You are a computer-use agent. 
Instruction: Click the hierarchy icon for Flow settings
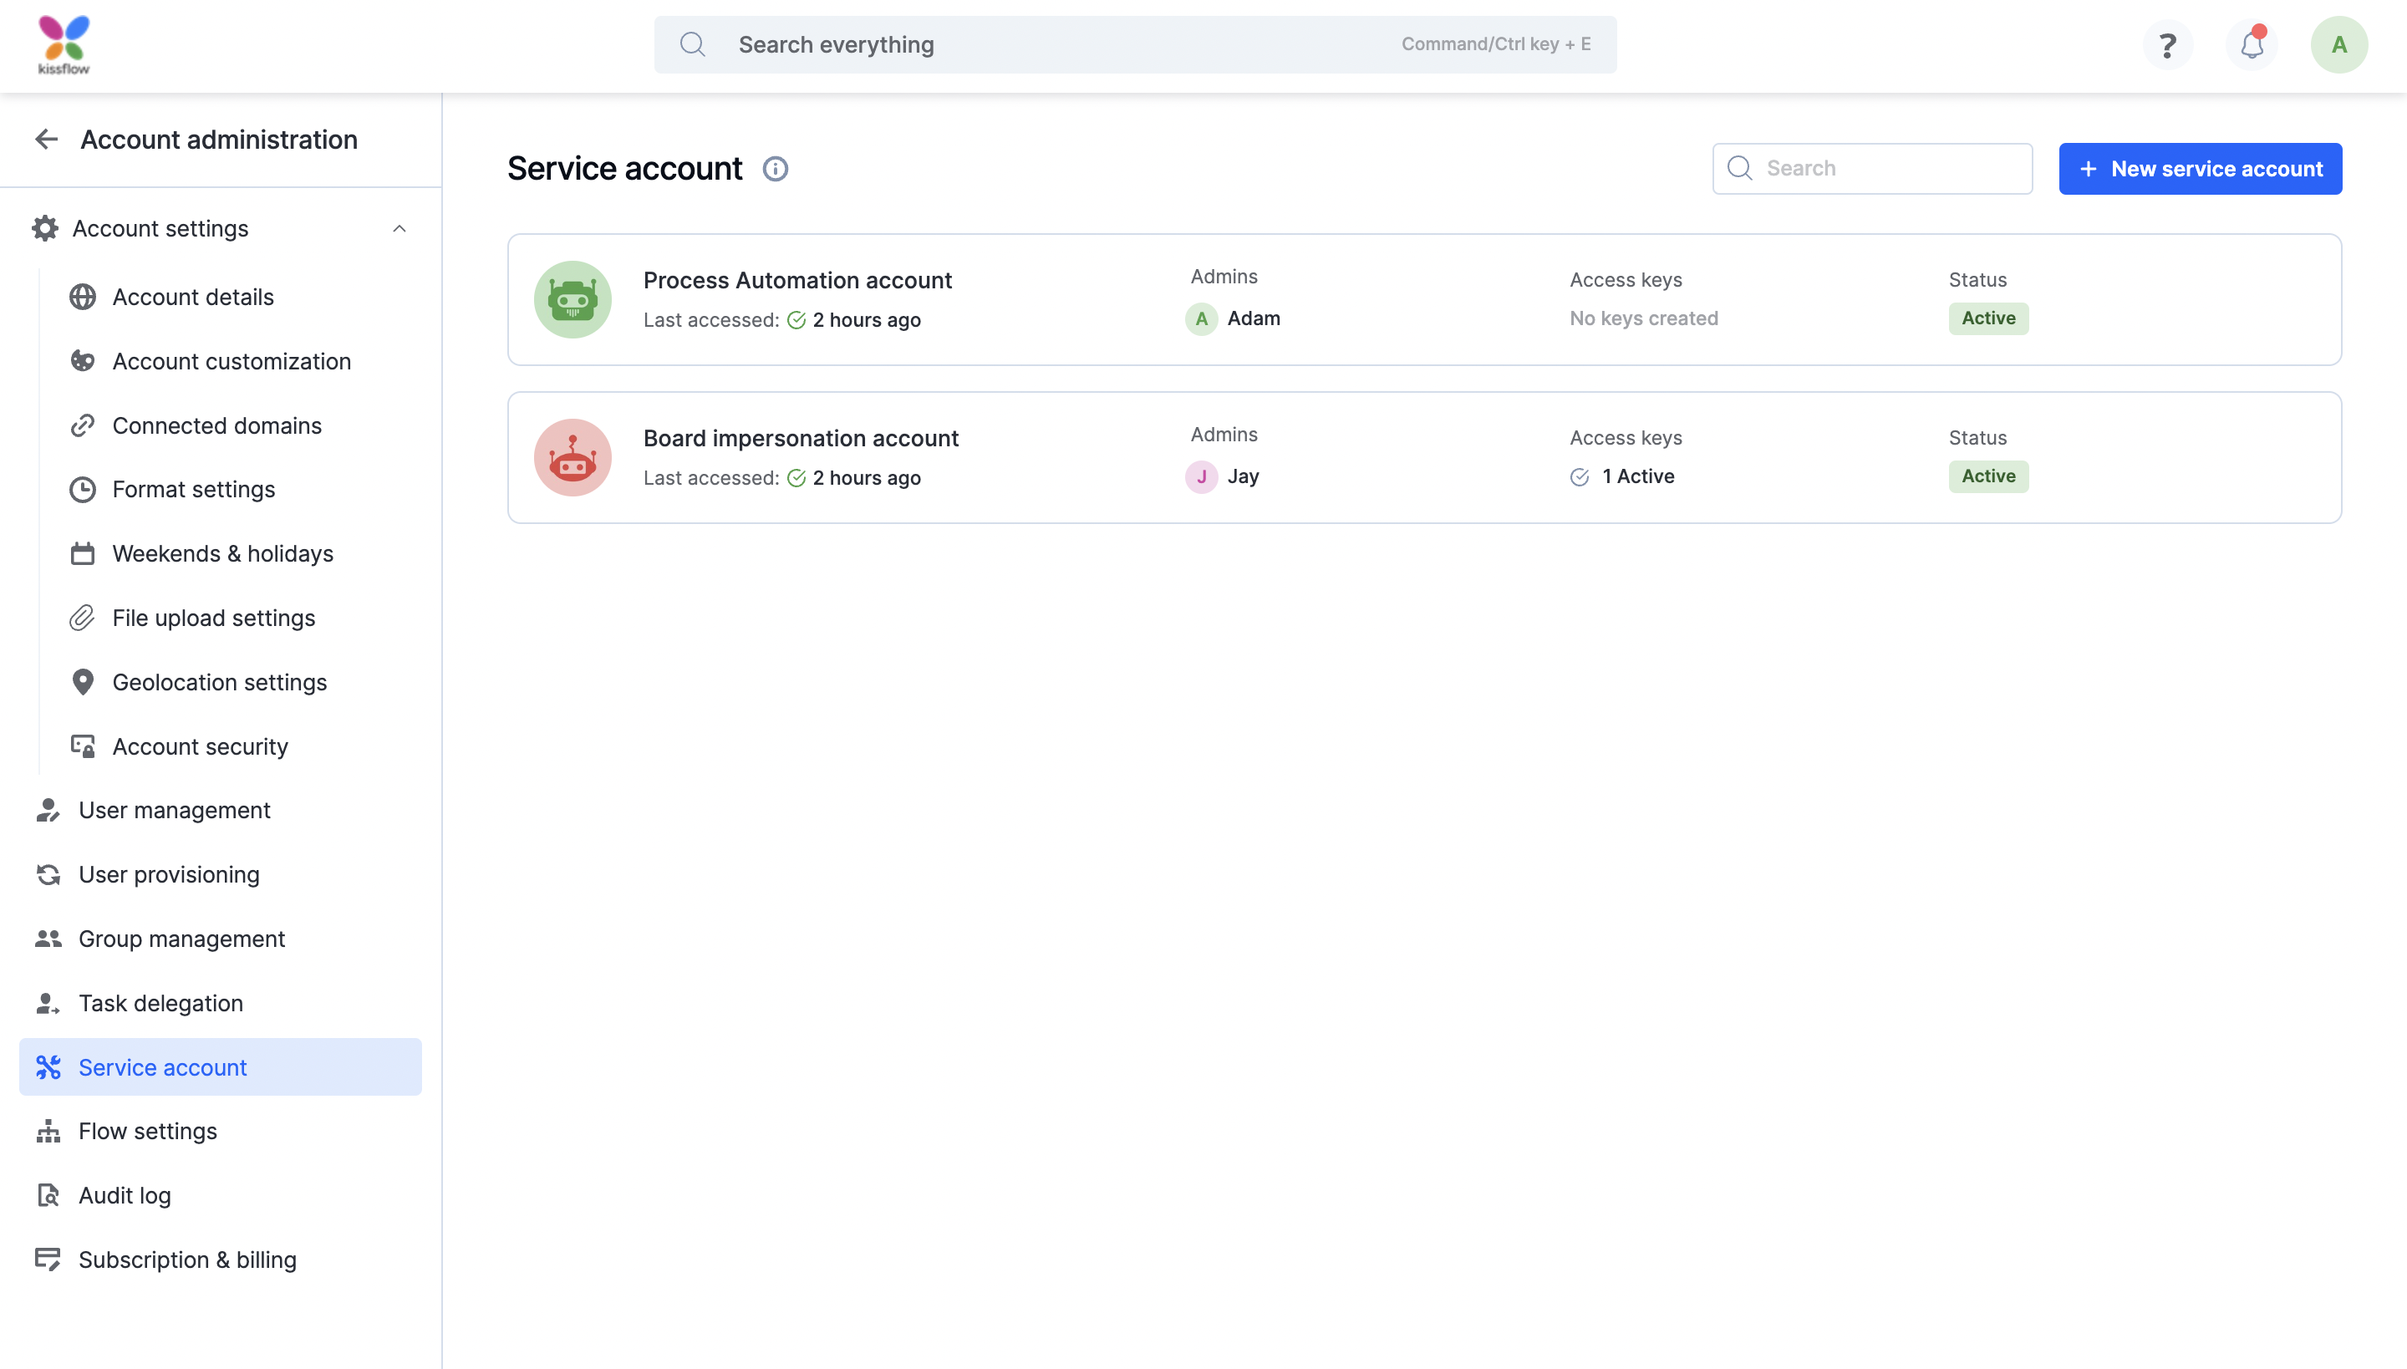[x=48, y=1131]
